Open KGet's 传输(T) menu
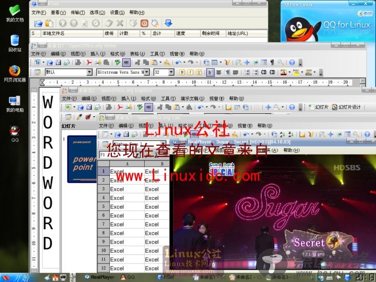 click(77, 12)
